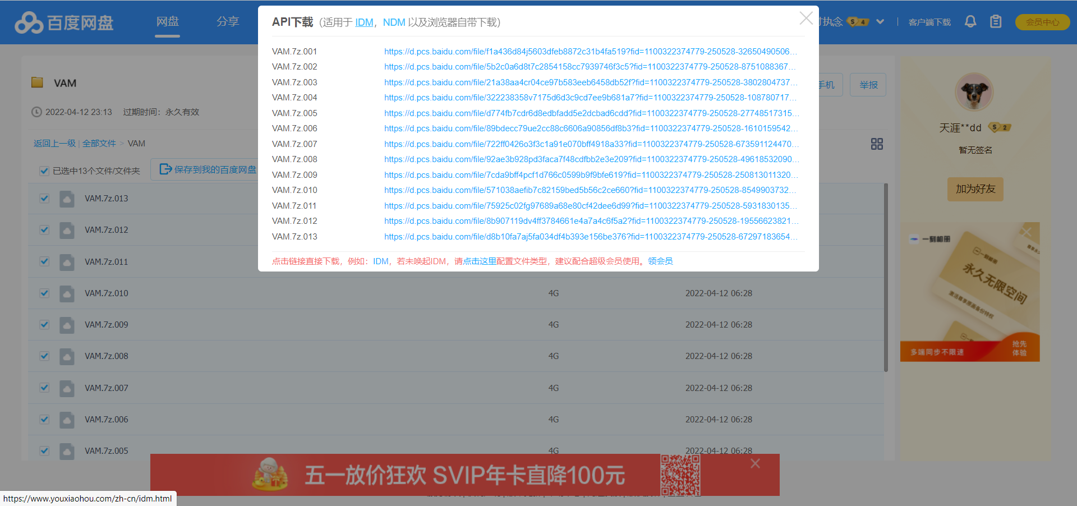Screen dimensions: 1077x506
Task: Uncheck the VAM.7z.011 checkbox
Action: (45, 261)
